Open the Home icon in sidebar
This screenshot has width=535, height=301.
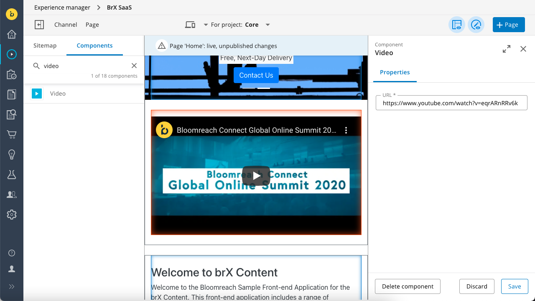click(x=12, y=34)
